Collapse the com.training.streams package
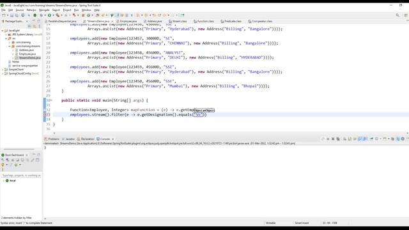Screen dimensions: 409x230 tap(10, 46)
